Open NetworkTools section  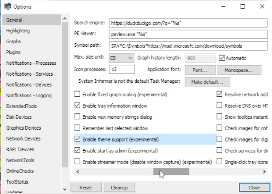(32, 160)
